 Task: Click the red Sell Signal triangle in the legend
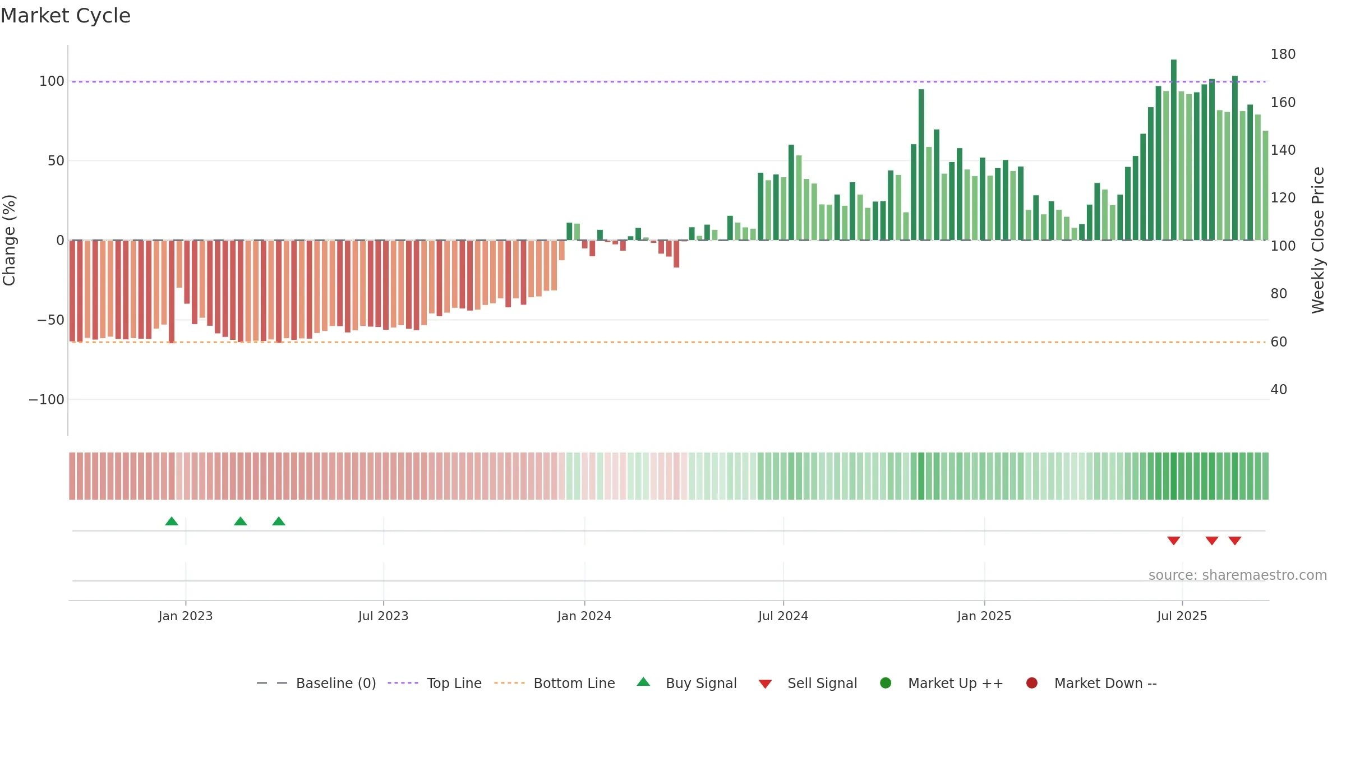click(765, 684)
